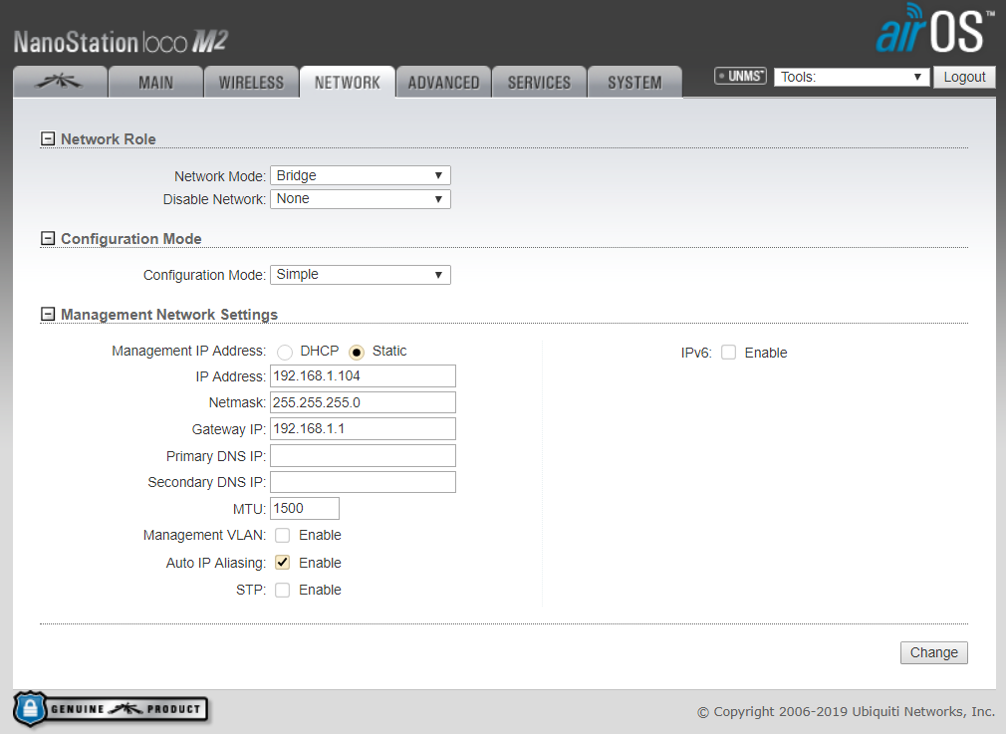This screenshot has width=1006, height=734.
Task: Click the Logout button
Action: [964, 77]
